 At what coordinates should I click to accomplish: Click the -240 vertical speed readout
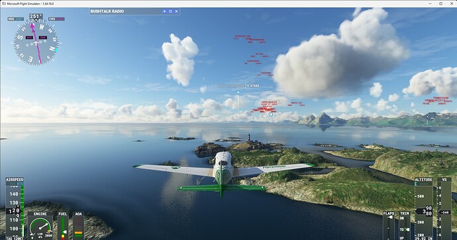(x=444, y=212)
